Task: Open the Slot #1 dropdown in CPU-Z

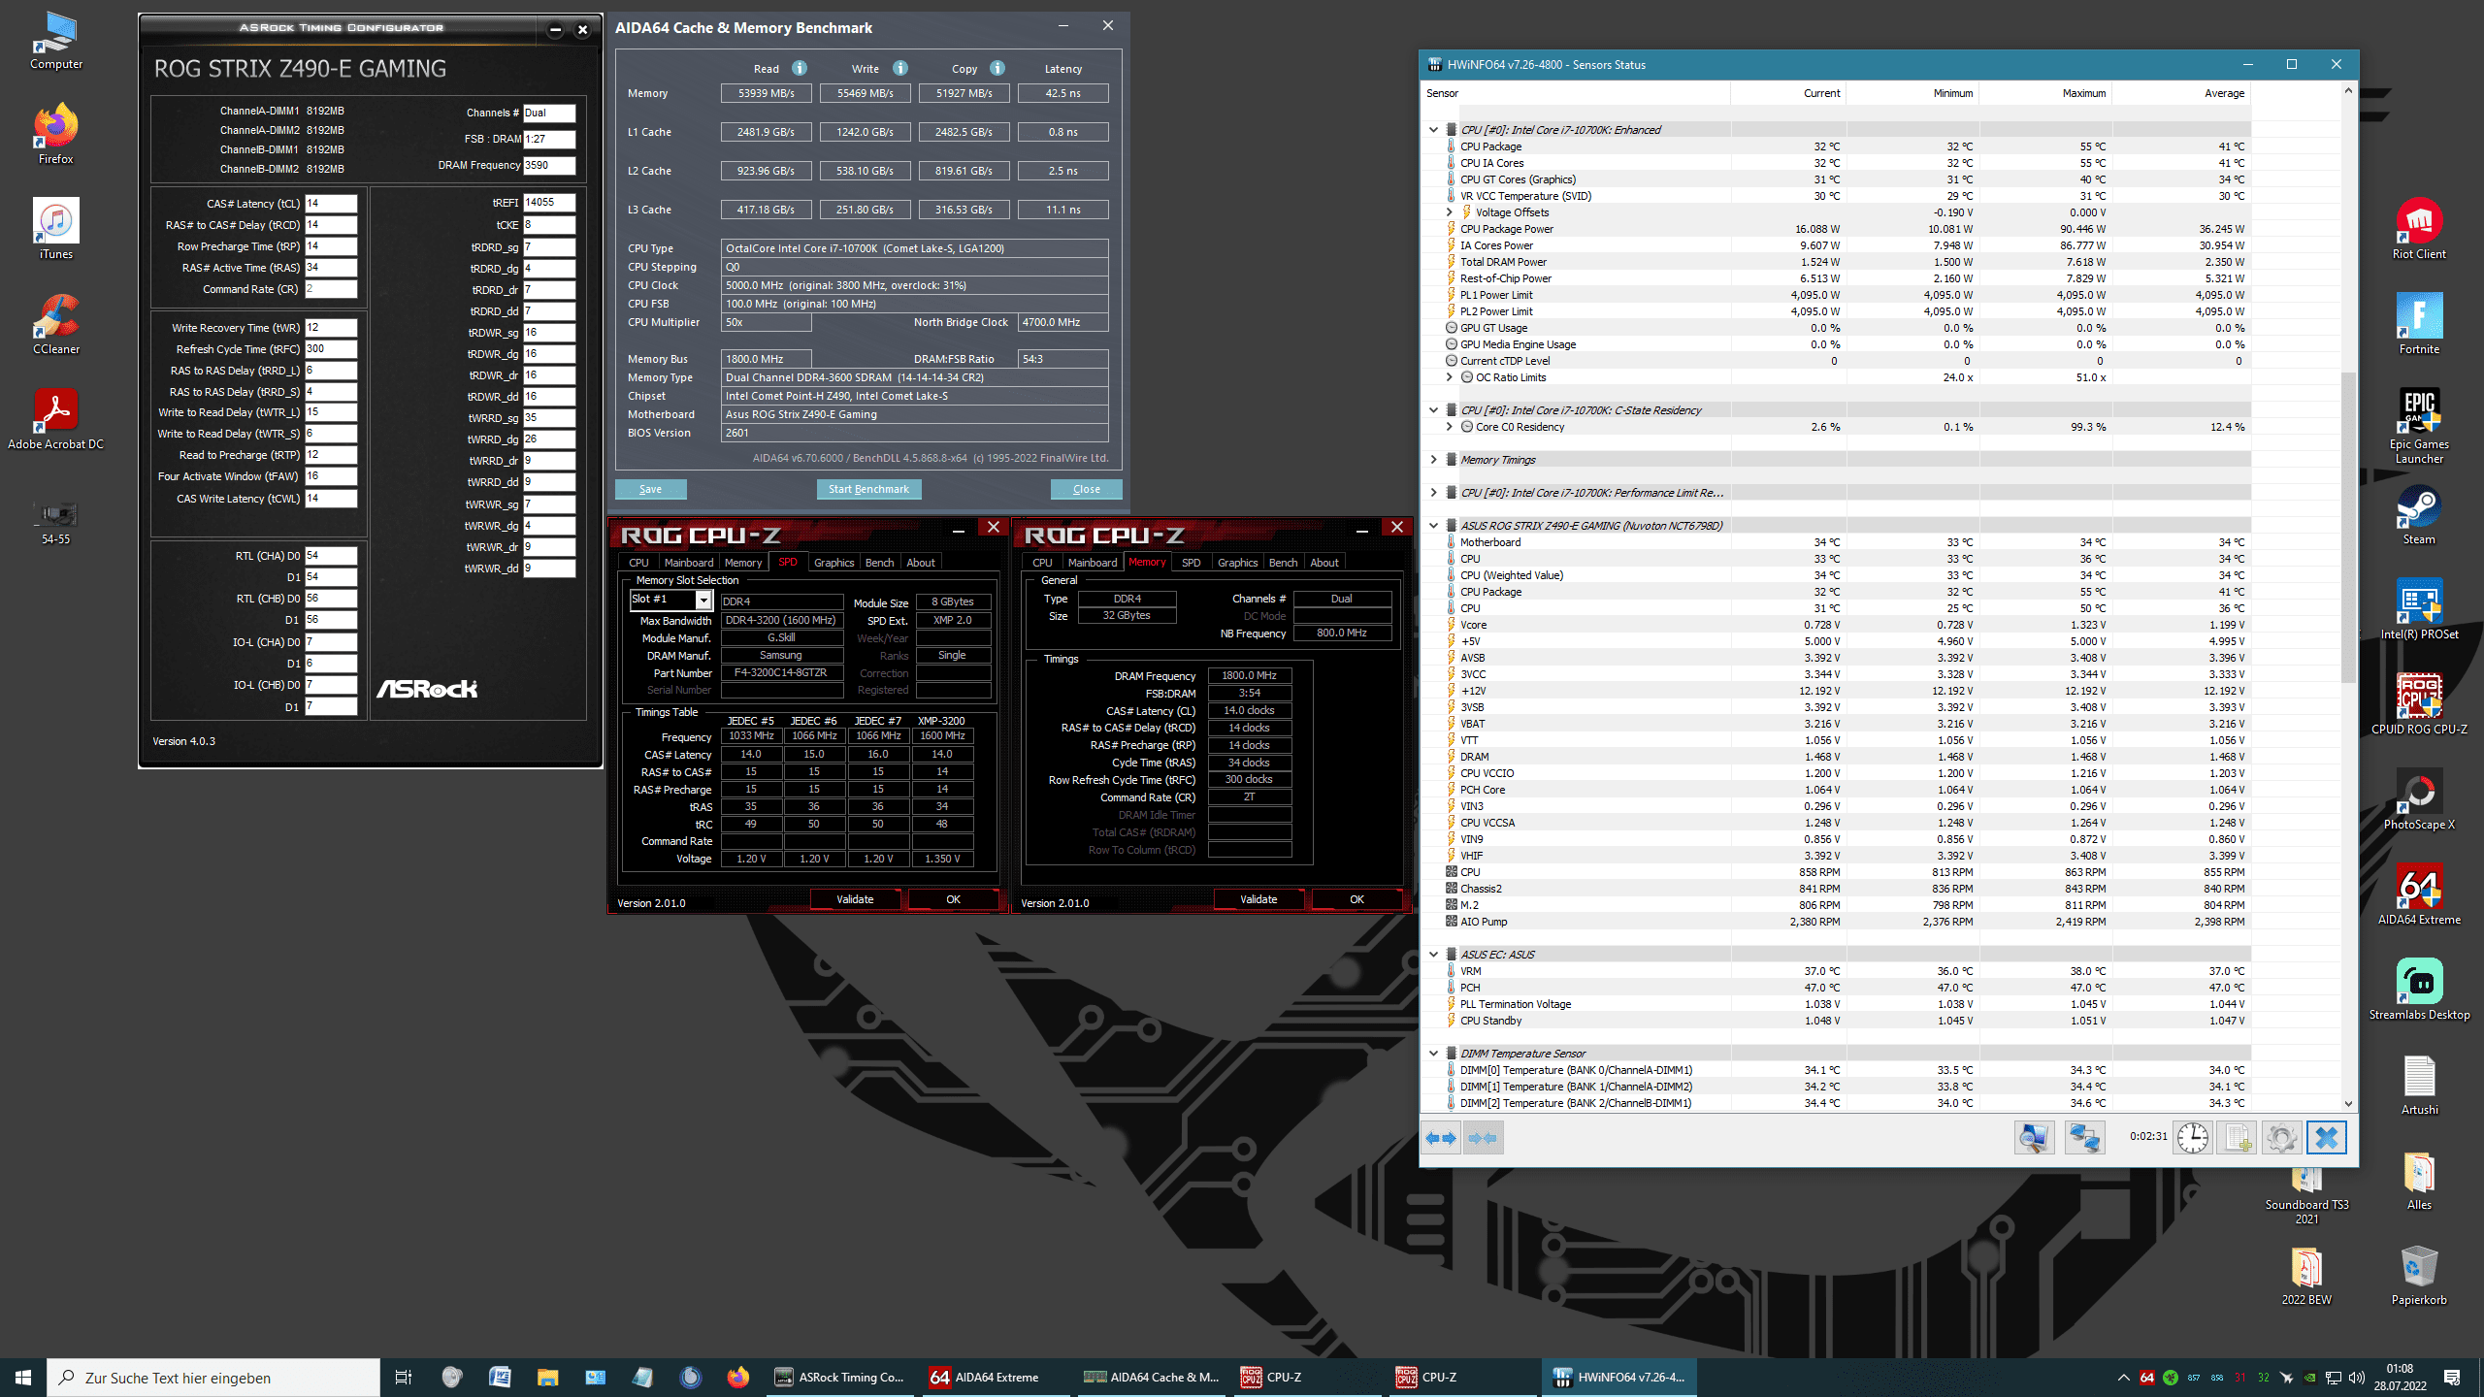Action: pyautogui.click(x=703, y=601)
